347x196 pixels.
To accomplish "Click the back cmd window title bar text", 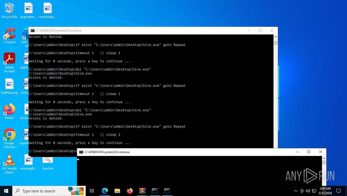I will point(58,31).
